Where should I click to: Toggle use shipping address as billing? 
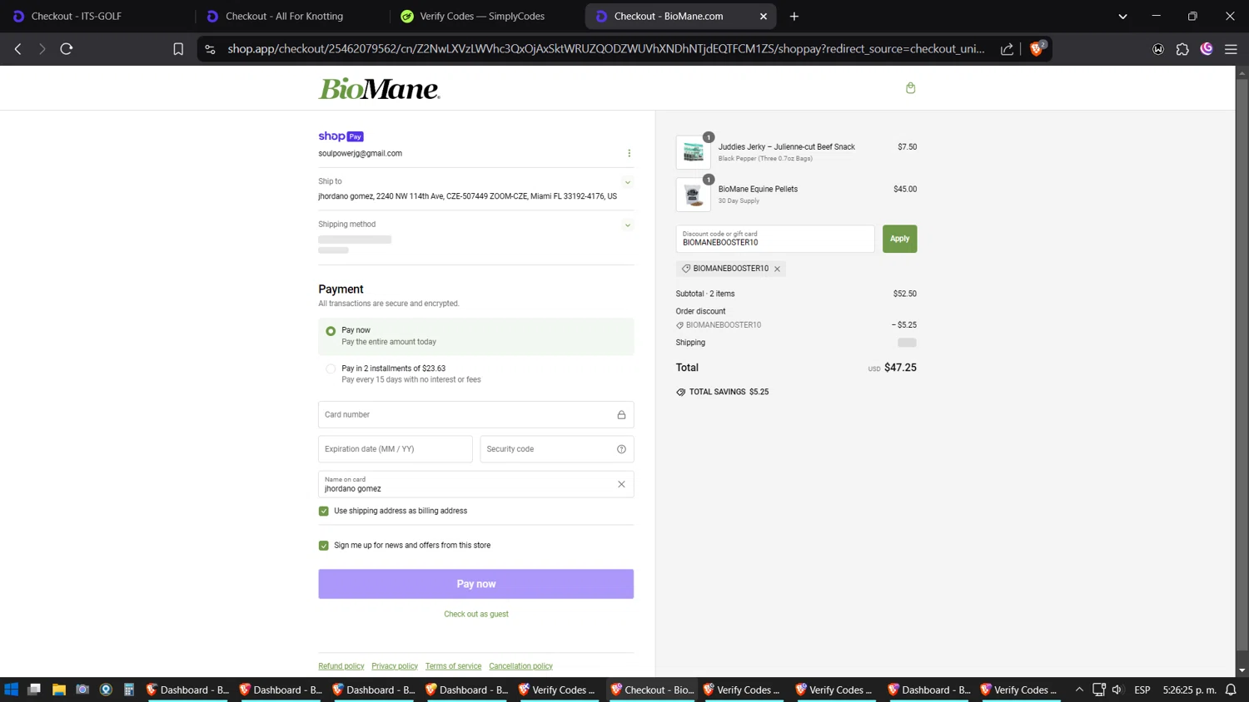tap(324, 512)
